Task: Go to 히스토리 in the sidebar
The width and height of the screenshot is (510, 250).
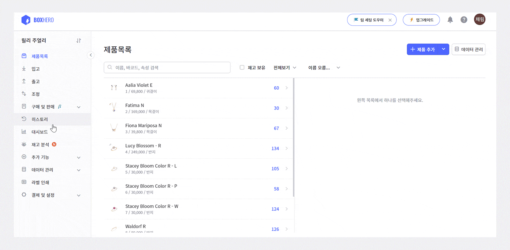Action: click(x=40, y=119)
